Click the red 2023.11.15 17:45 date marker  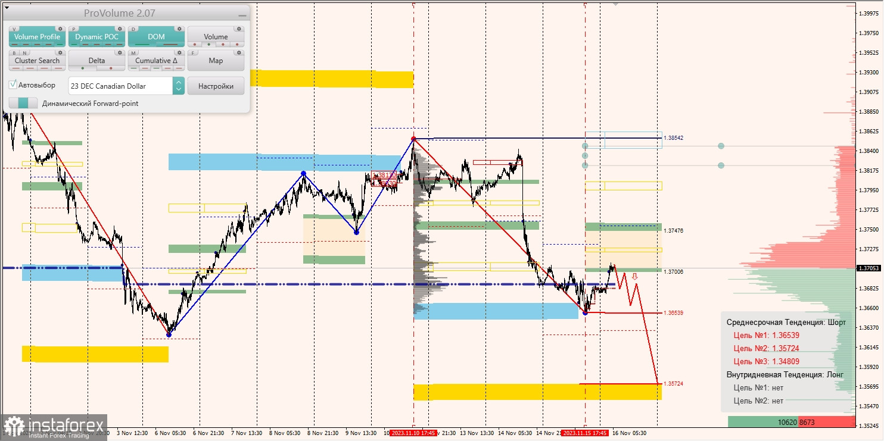586,433
